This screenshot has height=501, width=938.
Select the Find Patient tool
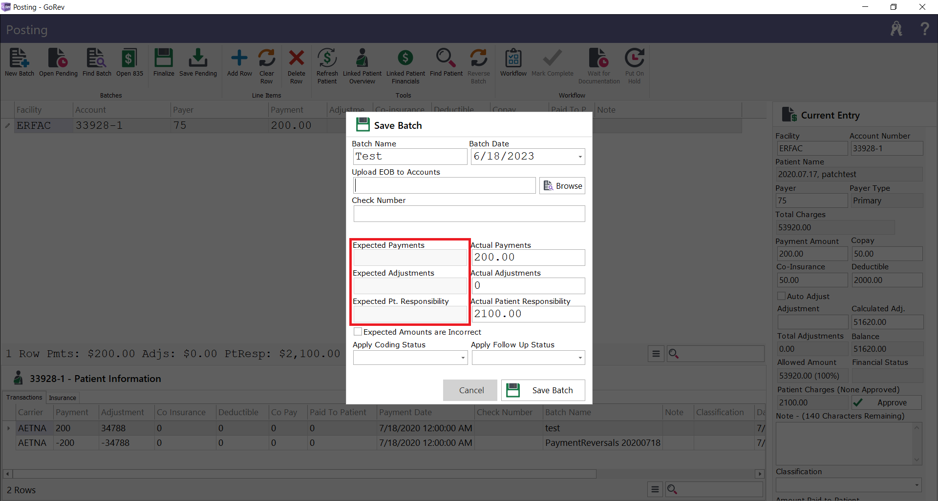(x=446, y=63)
